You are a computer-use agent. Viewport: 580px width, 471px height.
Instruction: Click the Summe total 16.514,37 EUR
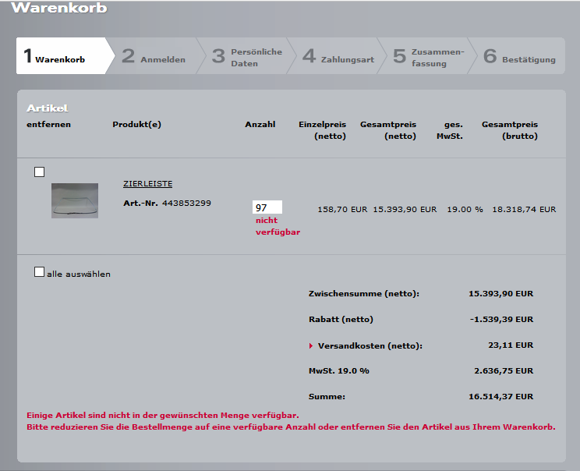(x=500, y=397)
